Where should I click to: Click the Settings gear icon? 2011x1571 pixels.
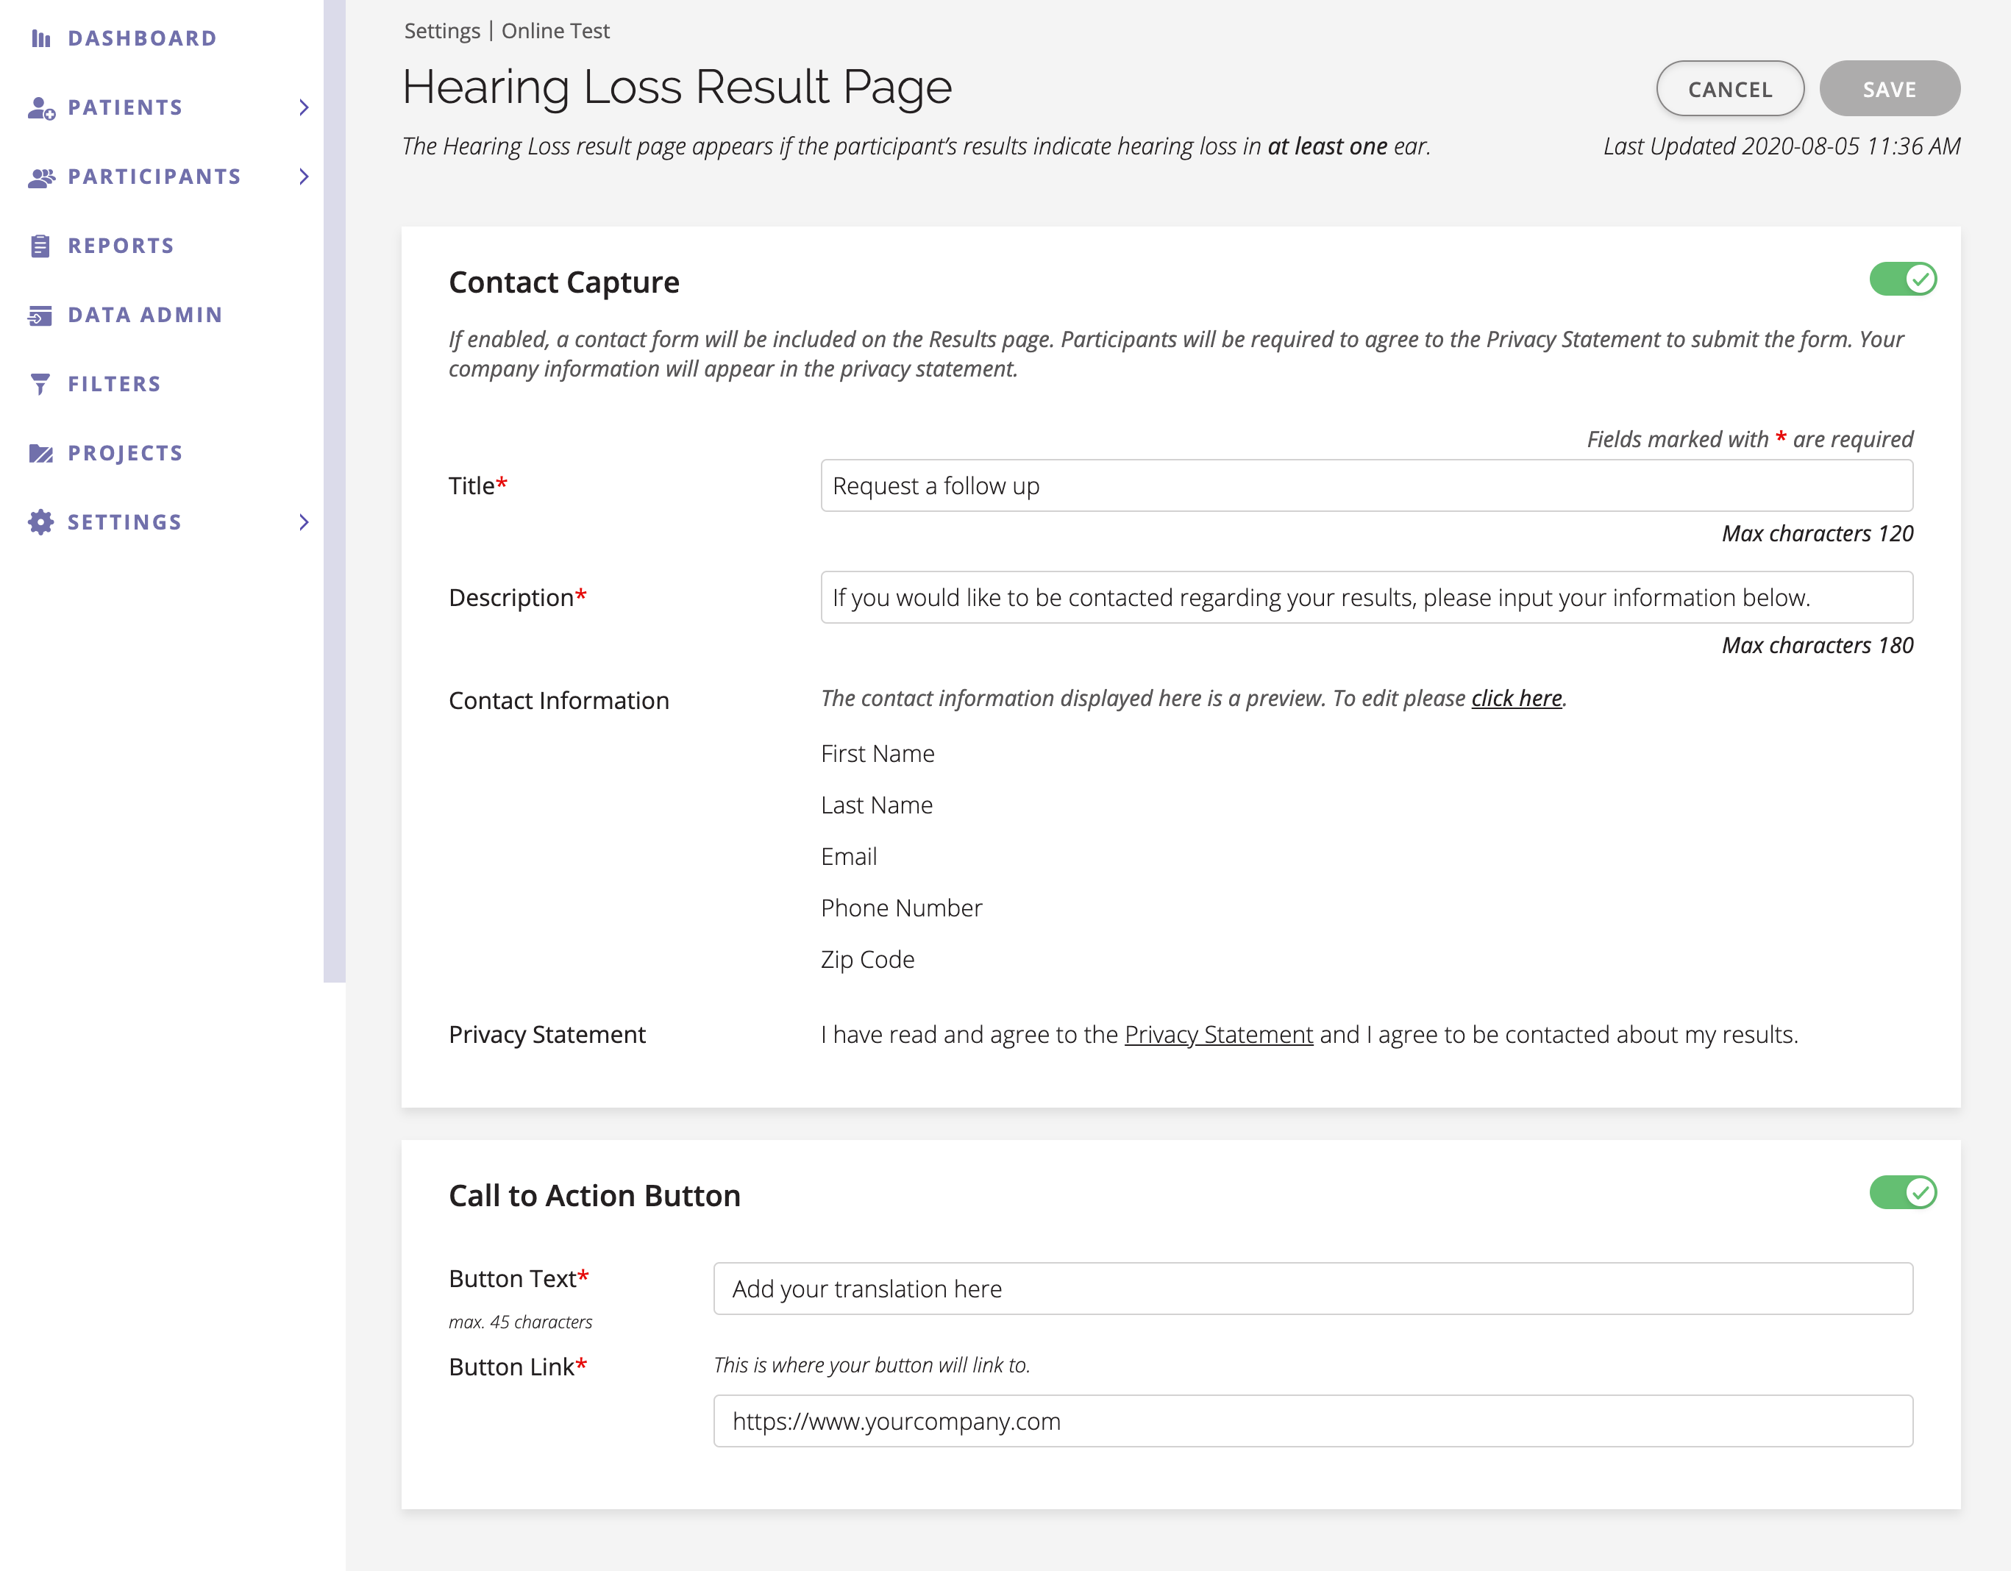[x=40, y=522]
